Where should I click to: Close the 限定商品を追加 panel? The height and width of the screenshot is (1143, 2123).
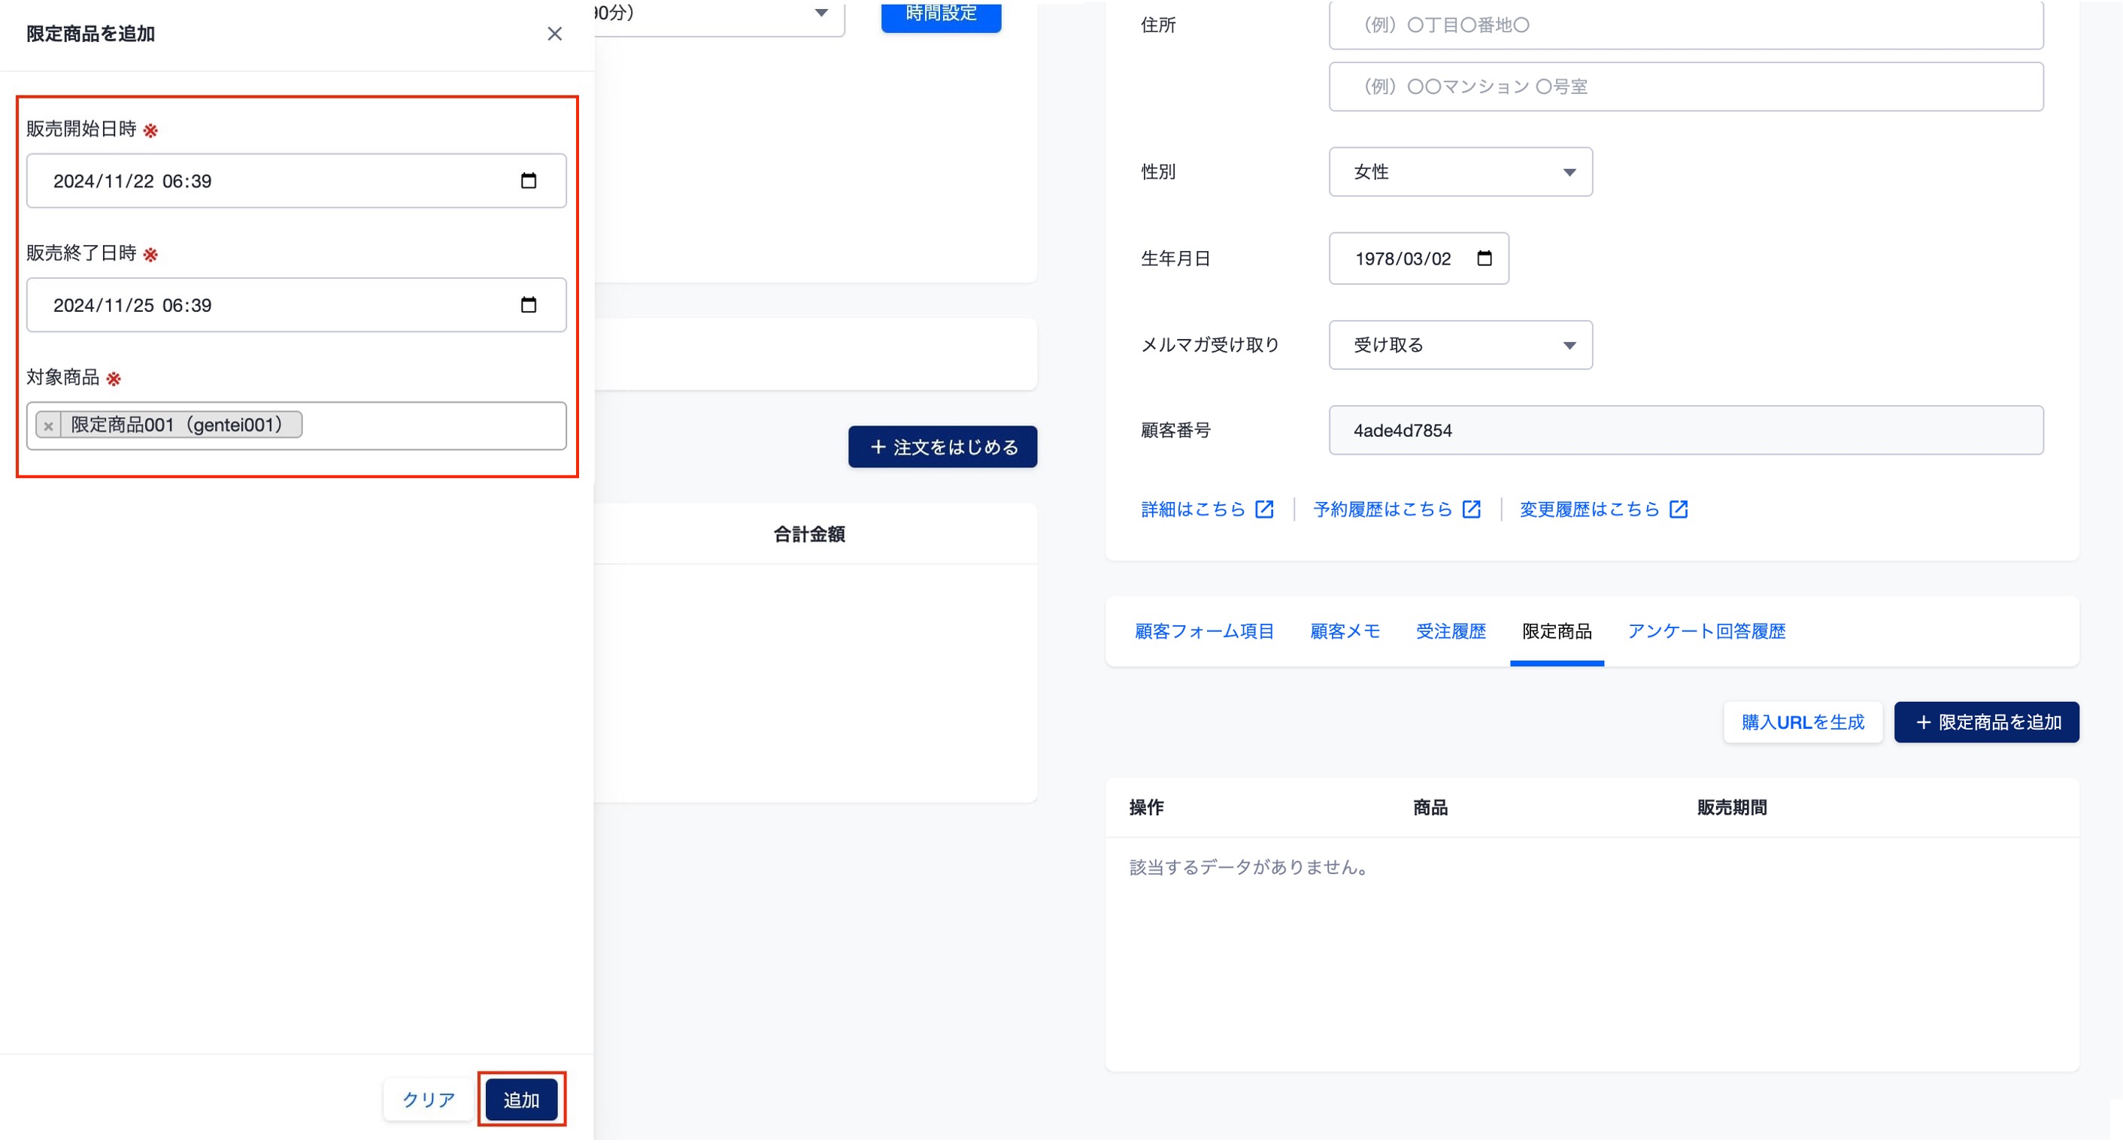tap(555, 34)
